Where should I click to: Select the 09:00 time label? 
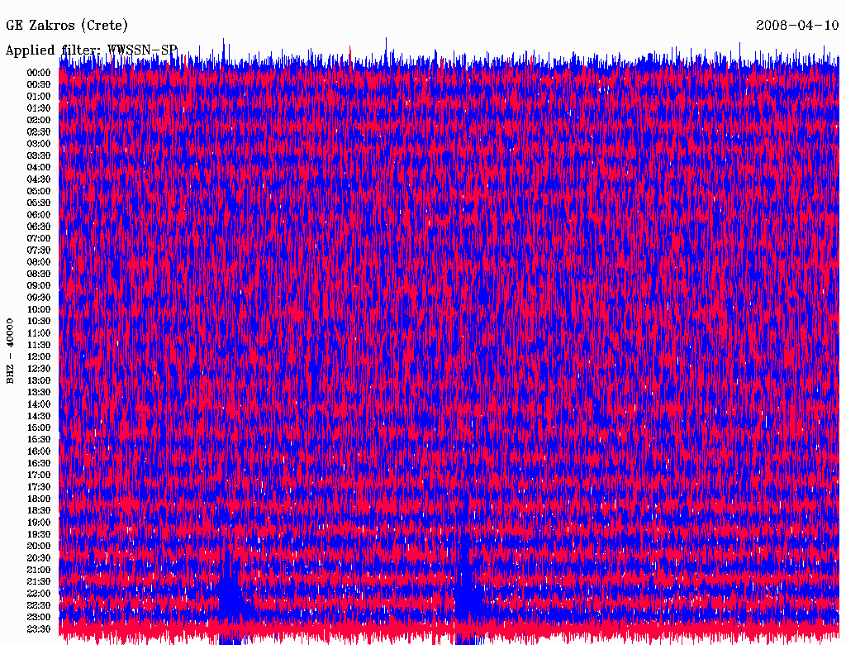(39, 286)
